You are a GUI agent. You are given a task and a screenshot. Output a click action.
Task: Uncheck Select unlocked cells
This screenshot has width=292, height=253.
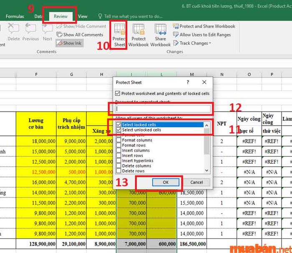(x=118, y=130)
